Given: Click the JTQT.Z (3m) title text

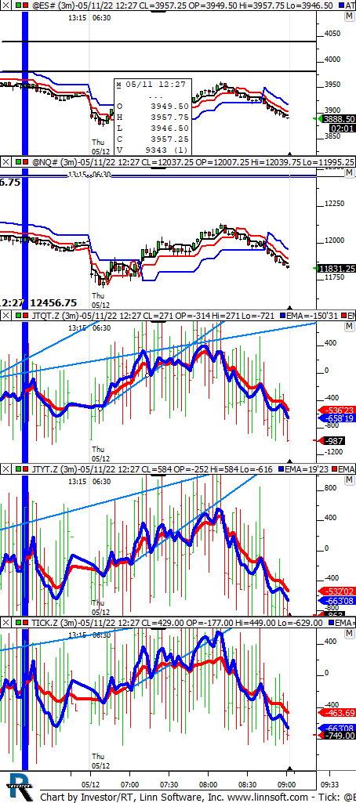Looking at the screenshot, I should tap(55, 316).
